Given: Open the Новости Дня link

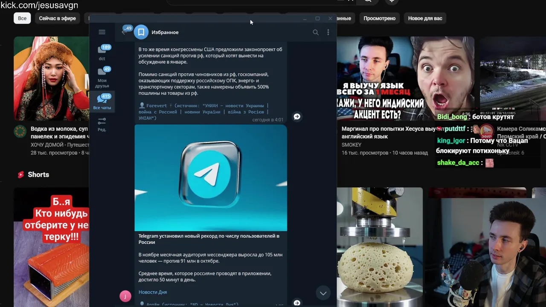Looking at the screenshot, I should pos(153,292).
